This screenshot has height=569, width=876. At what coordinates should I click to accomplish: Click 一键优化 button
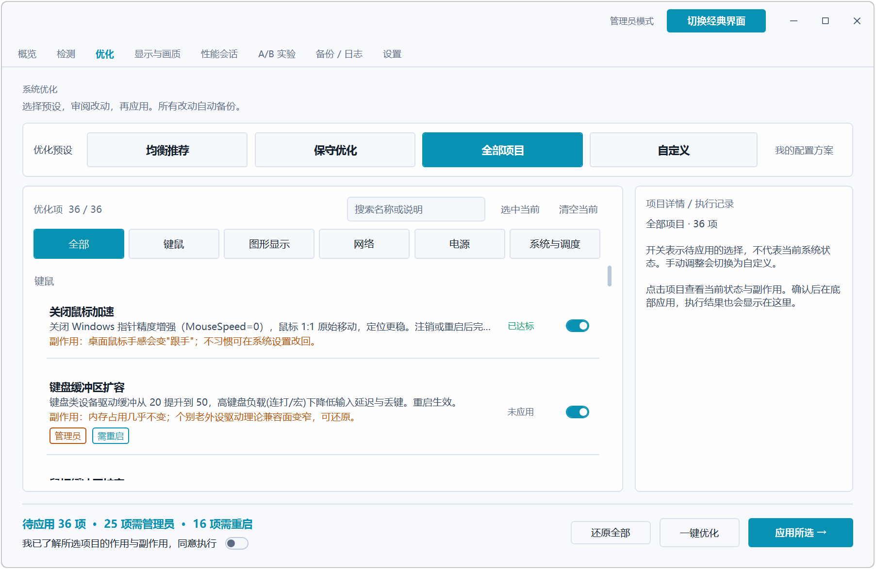(699, 533)
